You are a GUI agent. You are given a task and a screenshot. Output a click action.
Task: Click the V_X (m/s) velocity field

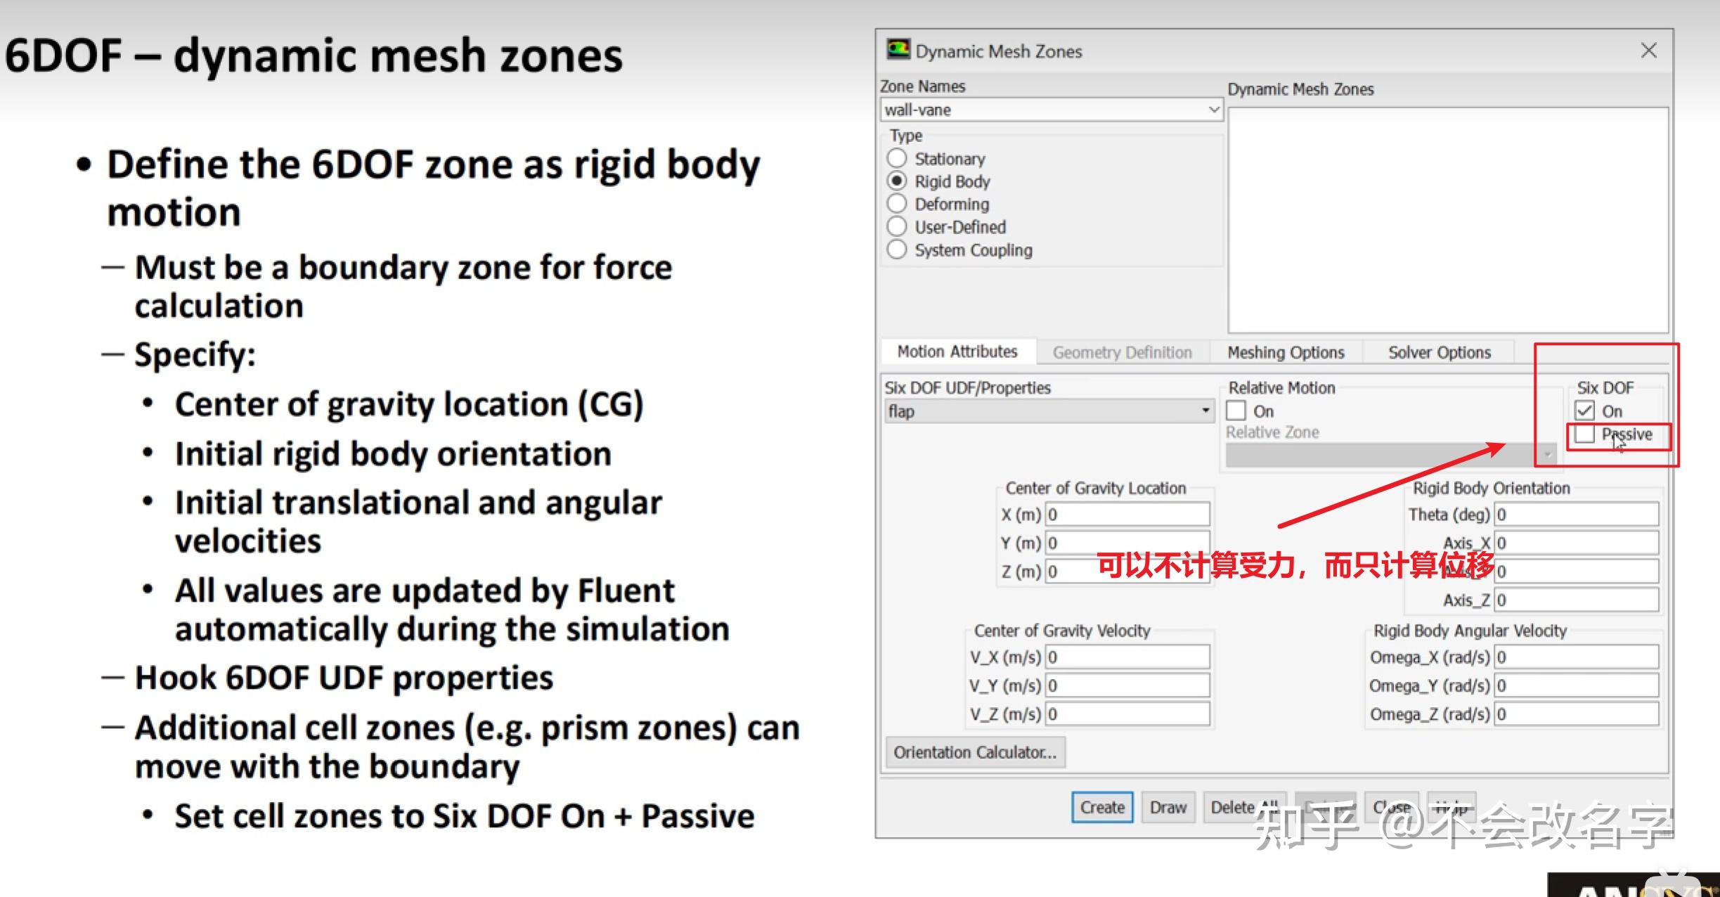[x=1127, y=657]
